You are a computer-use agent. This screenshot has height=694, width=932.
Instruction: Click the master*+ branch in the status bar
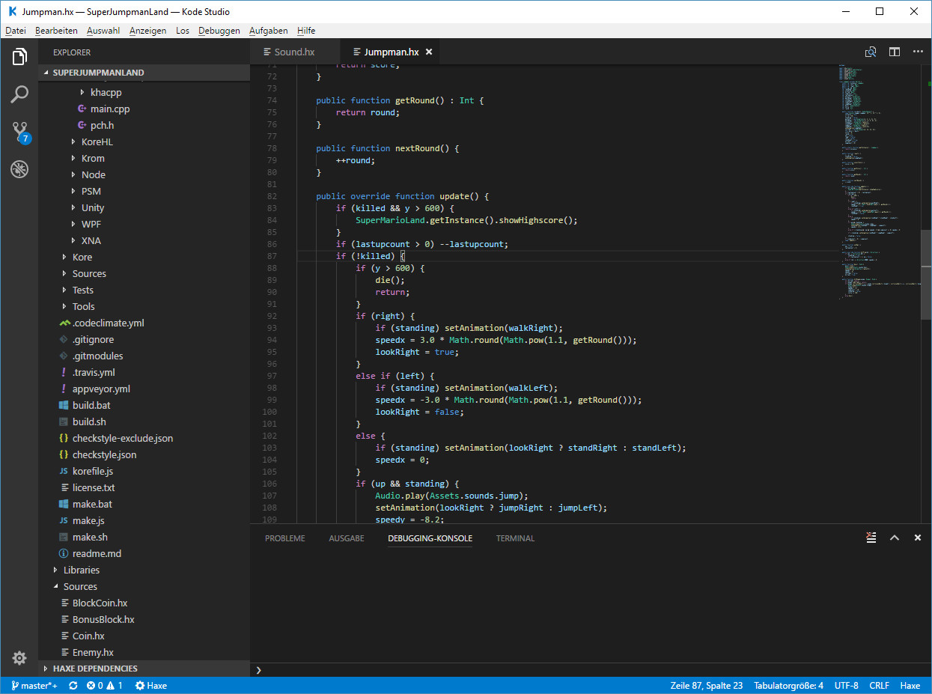coord(34,685)
